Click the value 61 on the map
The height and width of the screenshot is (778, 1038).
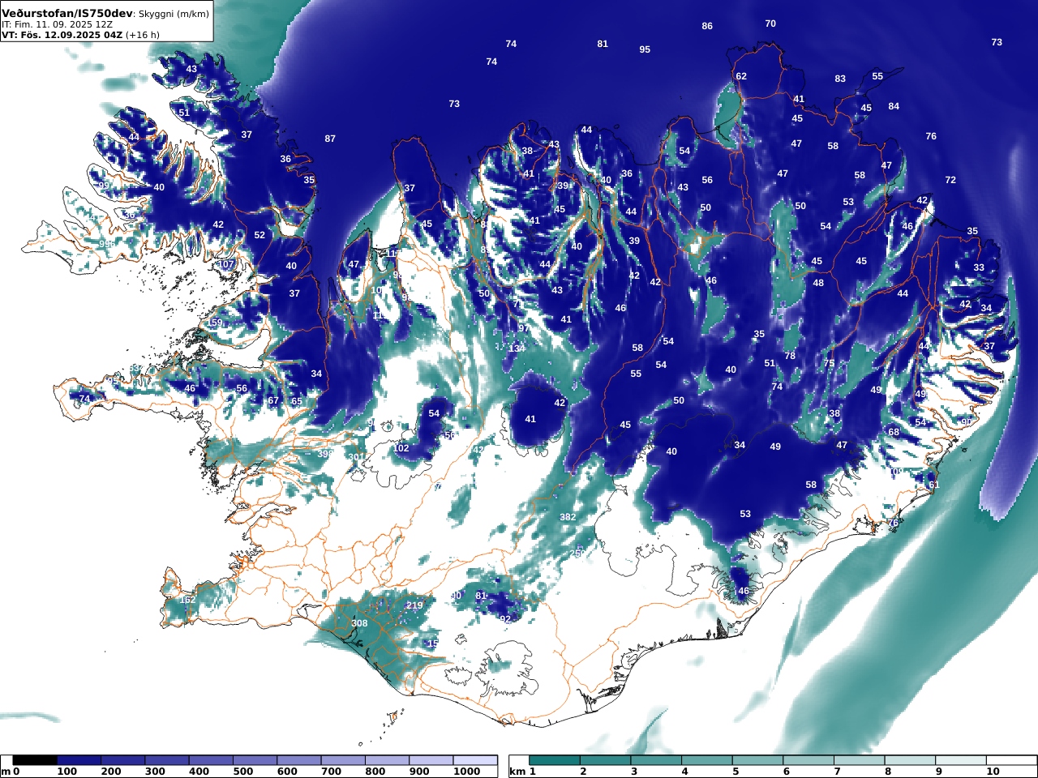click(933, 485)
